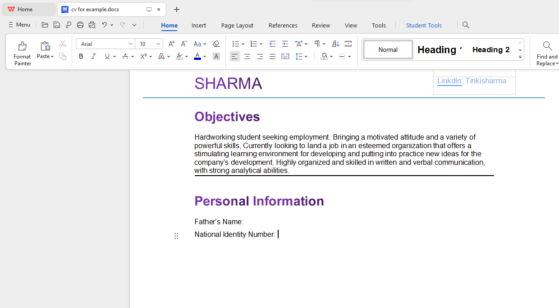Switch to the Insert ribbon tab
Image resolution: width=559 pixels, height=308 pixels.
198,25
